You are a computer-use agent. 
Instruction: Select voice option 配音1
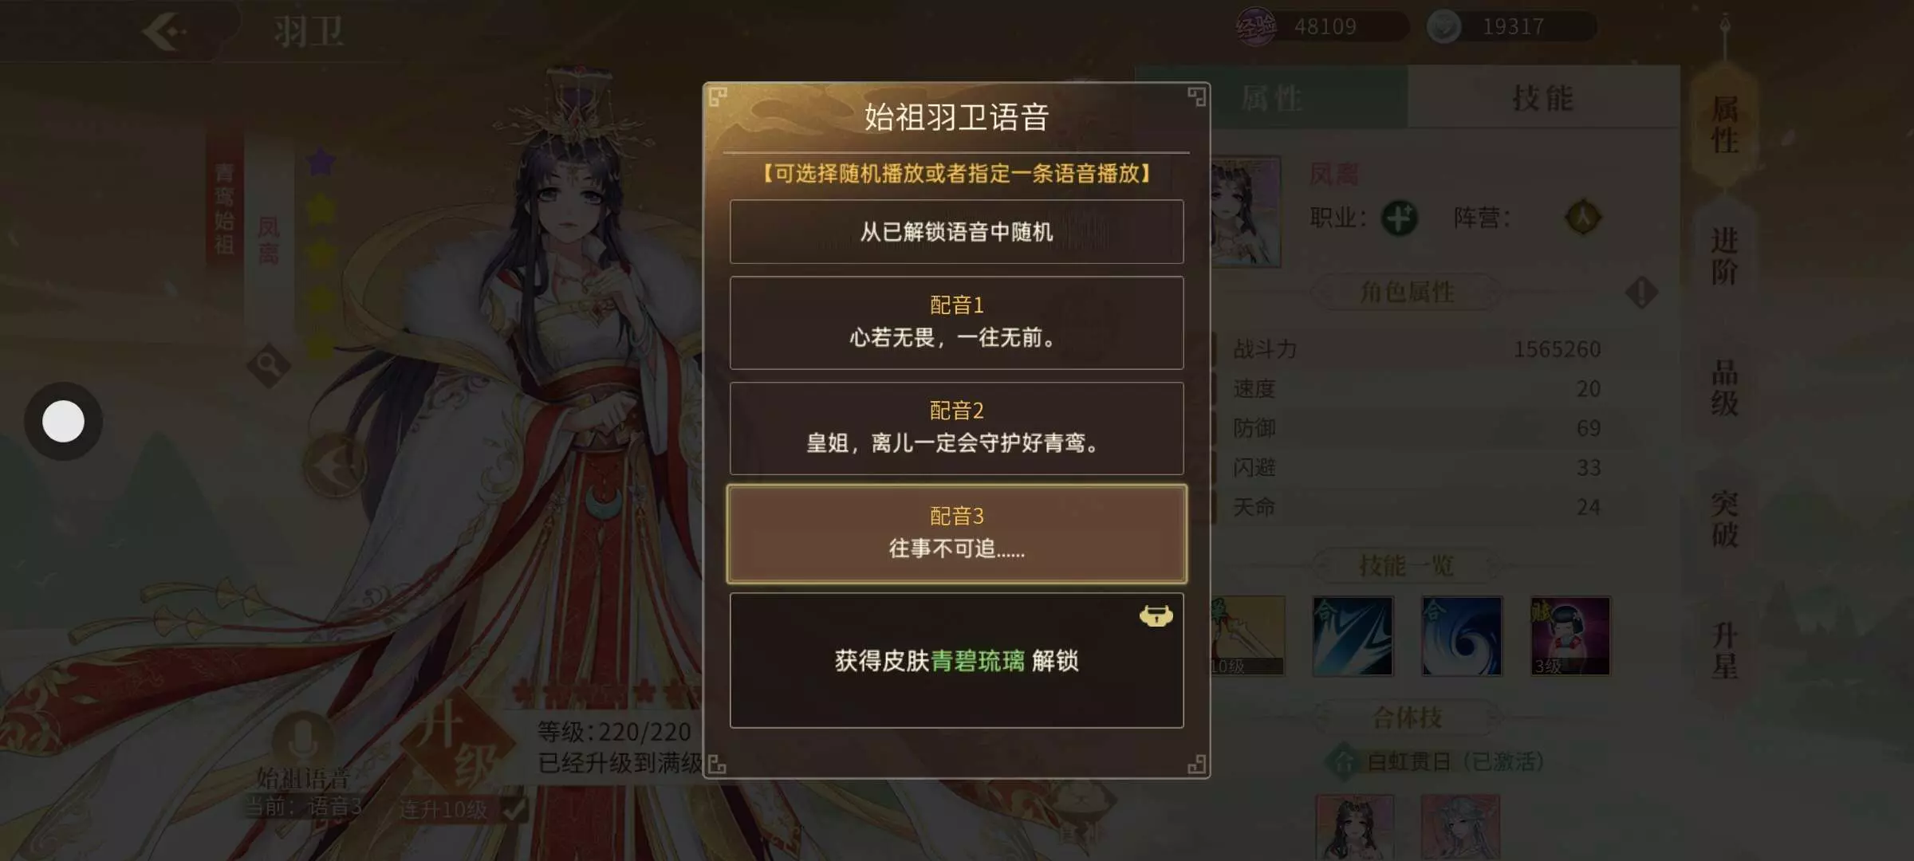(x=956, y=323)
